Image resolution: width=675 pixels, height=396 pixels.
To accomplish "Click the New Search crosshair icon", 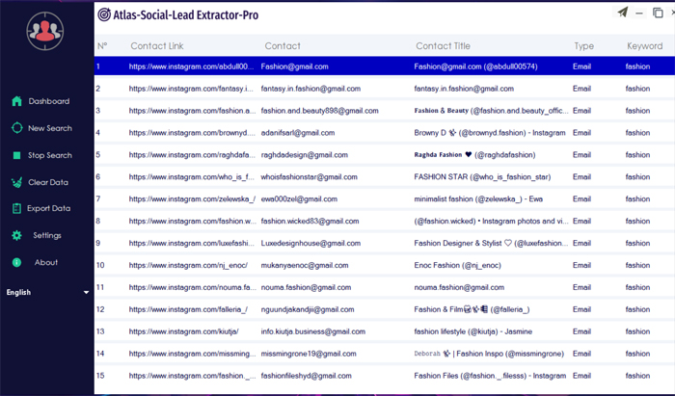I will click(x=16, y=128).
